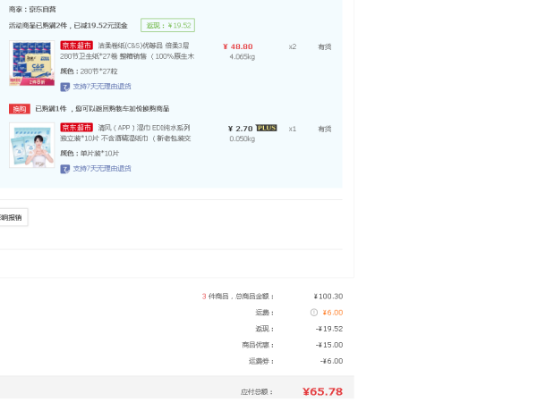
Task: Select the orange shipping fee ¥6.00
Action: [x=333, y=313]
